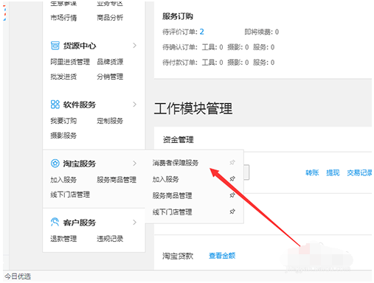Pin 线下门店管理 submenu entry with pin icon
The image size is (374, 283).
232,212
